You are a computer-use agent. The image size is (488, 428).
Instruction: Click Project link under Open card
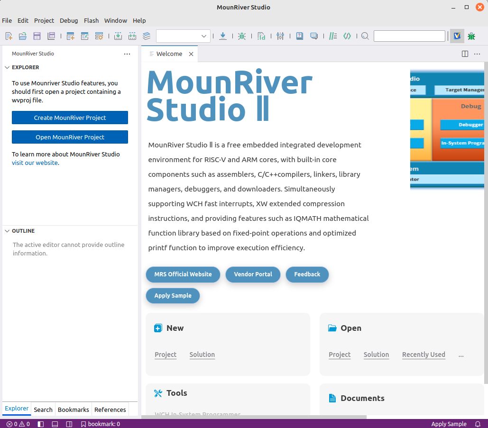click(340, 355)
